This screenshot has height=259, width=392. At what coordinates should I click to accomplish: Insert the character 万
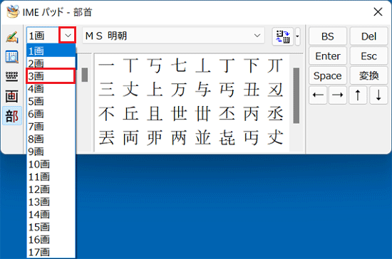pos(179,90)
